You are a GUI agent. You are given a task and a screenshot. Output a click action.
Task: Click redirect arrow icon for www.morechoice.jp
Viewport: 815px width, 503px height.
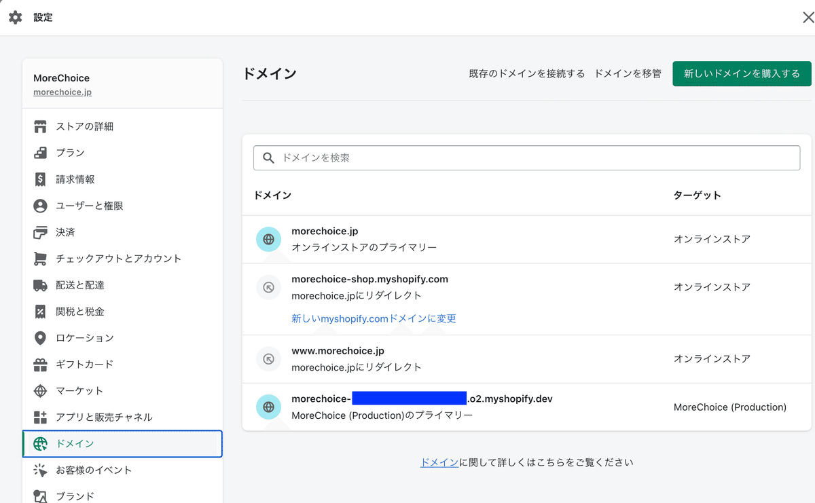pyautogui.click(x=268, y=358)
